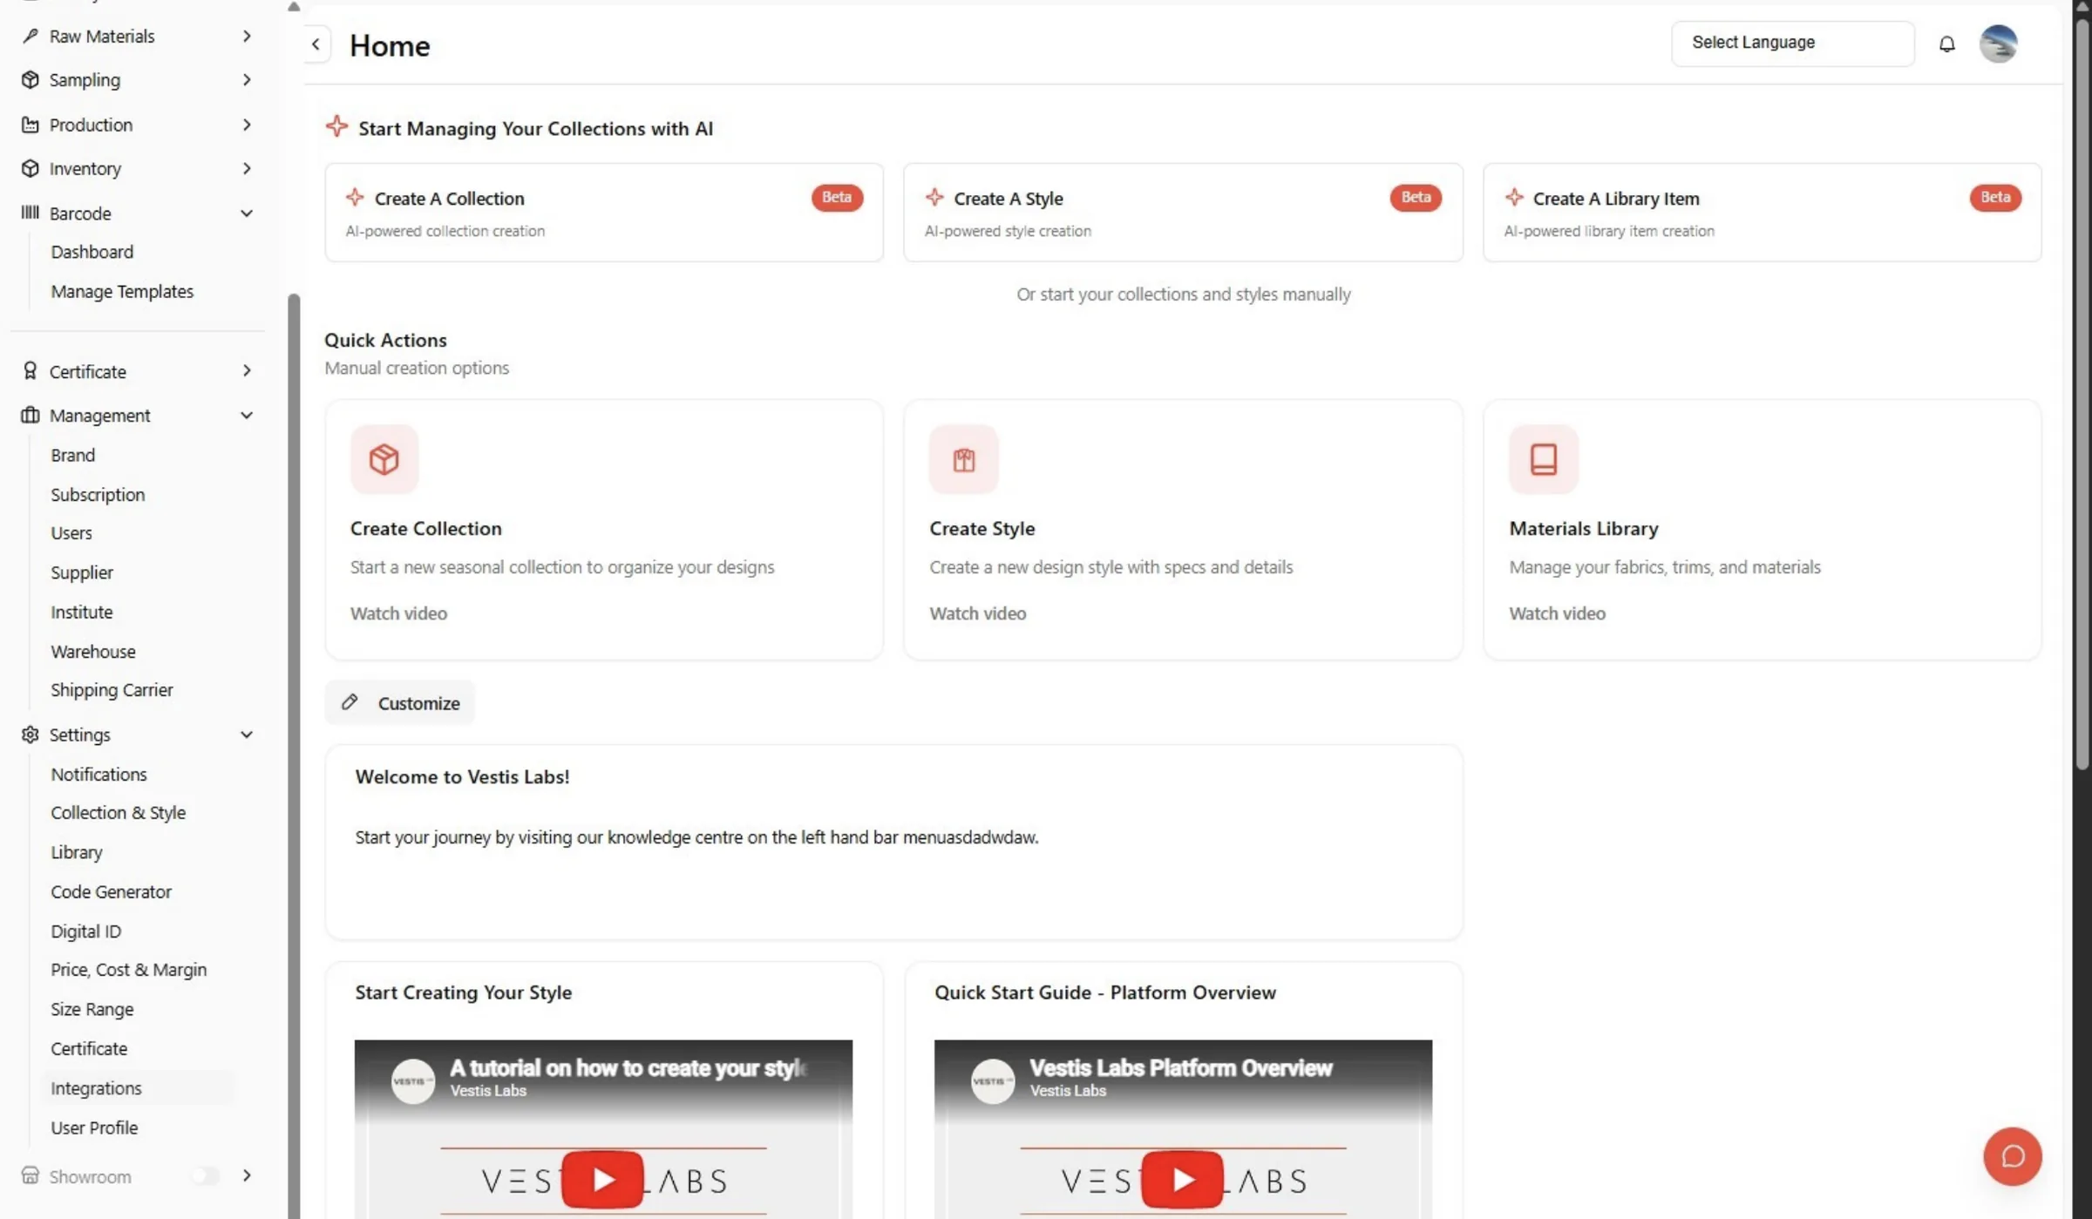Open Price, Cost & Margin settings

128,969
